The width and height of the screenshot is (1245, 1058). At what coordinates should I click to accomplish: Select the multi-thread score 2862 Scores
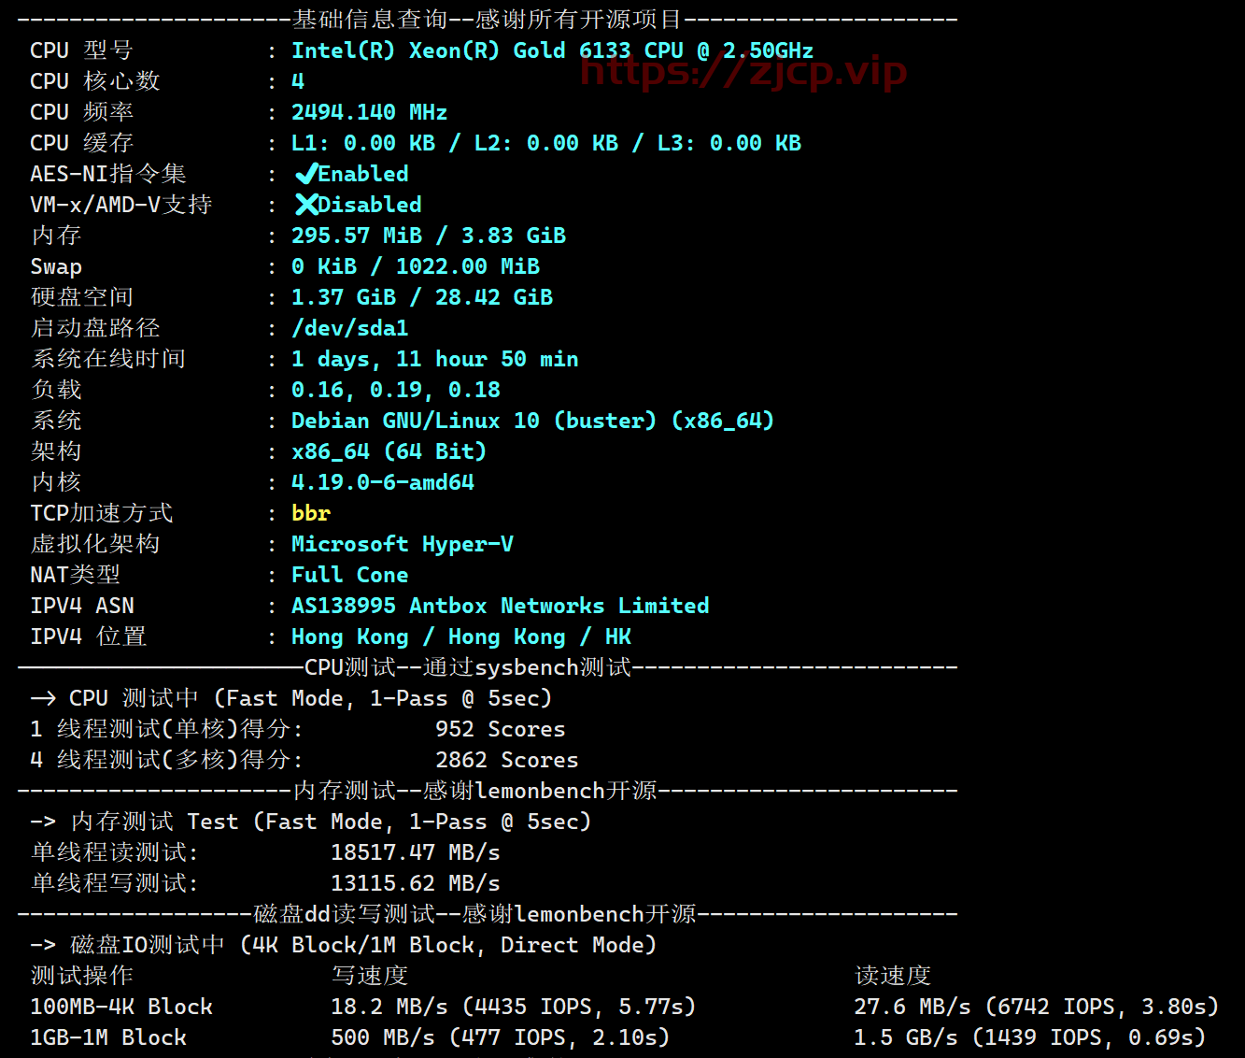[507, 760]
